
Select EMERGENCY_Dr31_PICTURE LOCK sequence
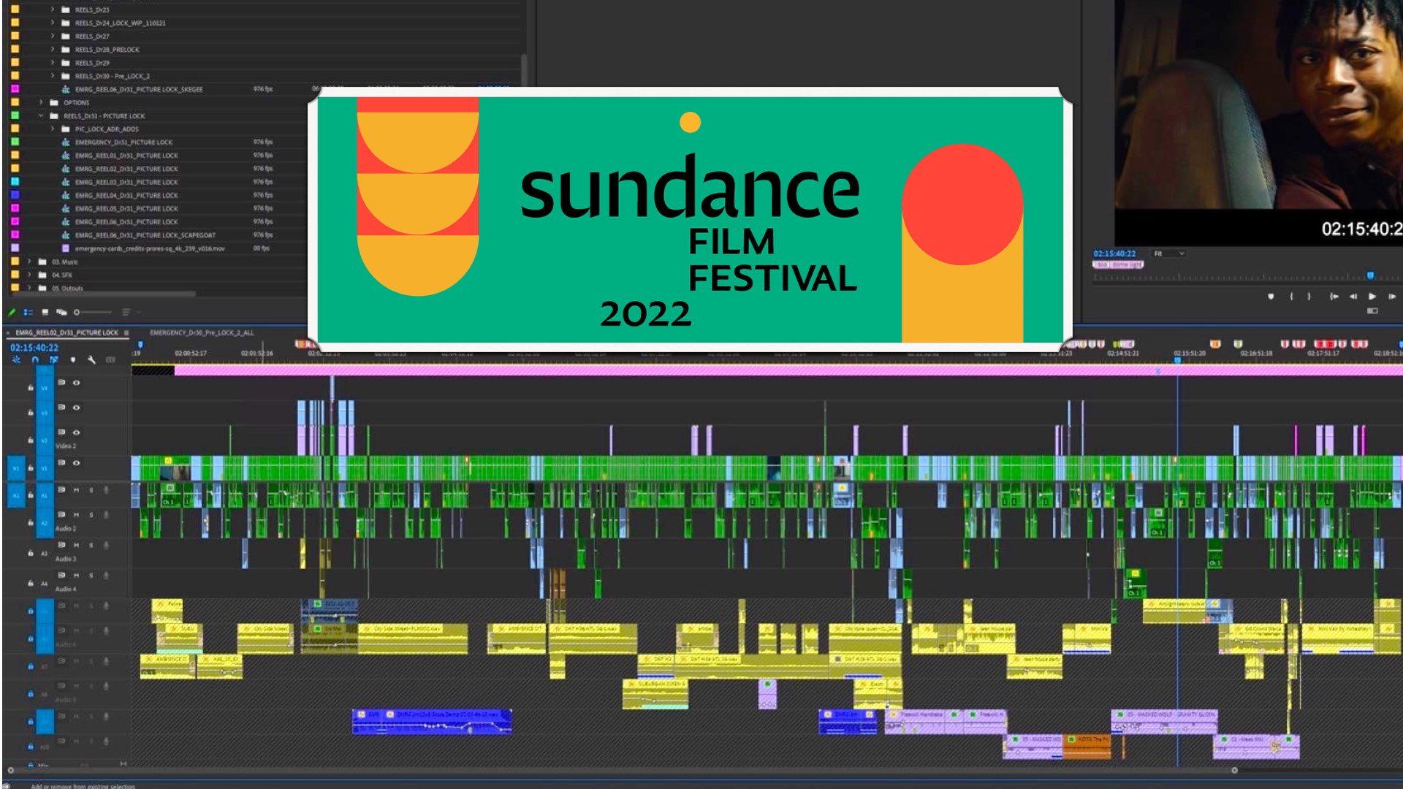pyautogui.click(x=123, y=142)
